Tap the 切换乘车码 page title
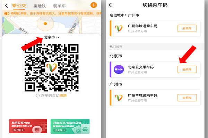Image resolution: width=208 pixels, height=138 pixels. tap(155, 5)
